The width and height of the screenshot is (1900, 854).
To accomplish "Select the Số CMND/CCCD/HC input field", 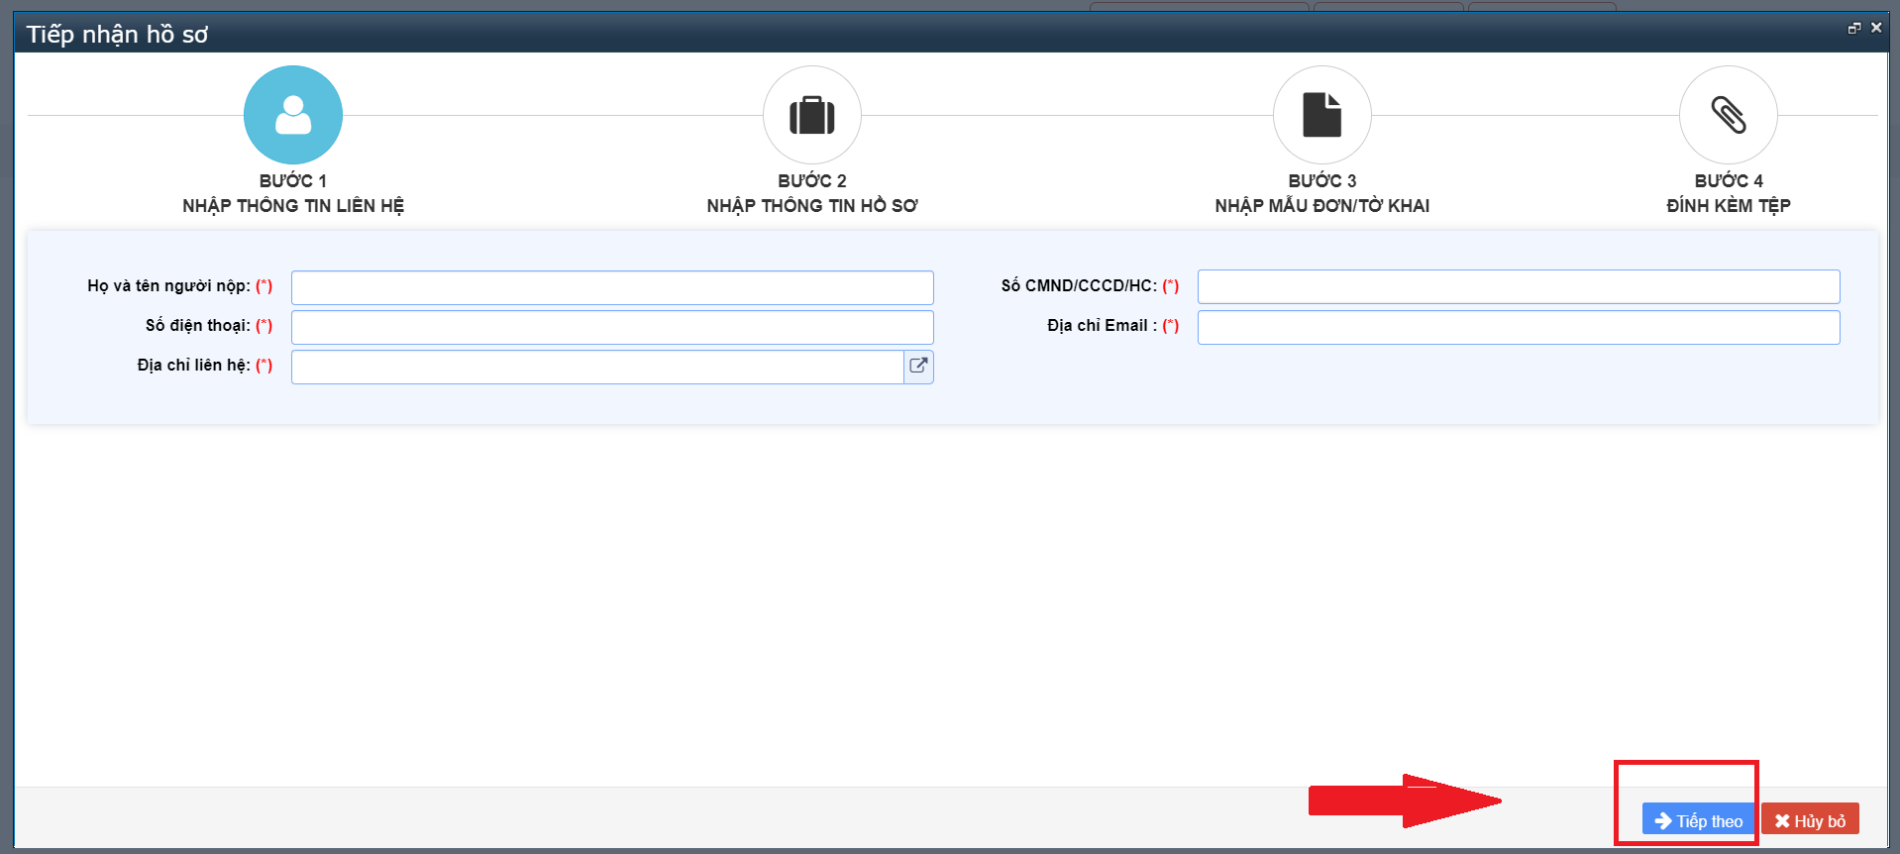I will pos(1518,286).
